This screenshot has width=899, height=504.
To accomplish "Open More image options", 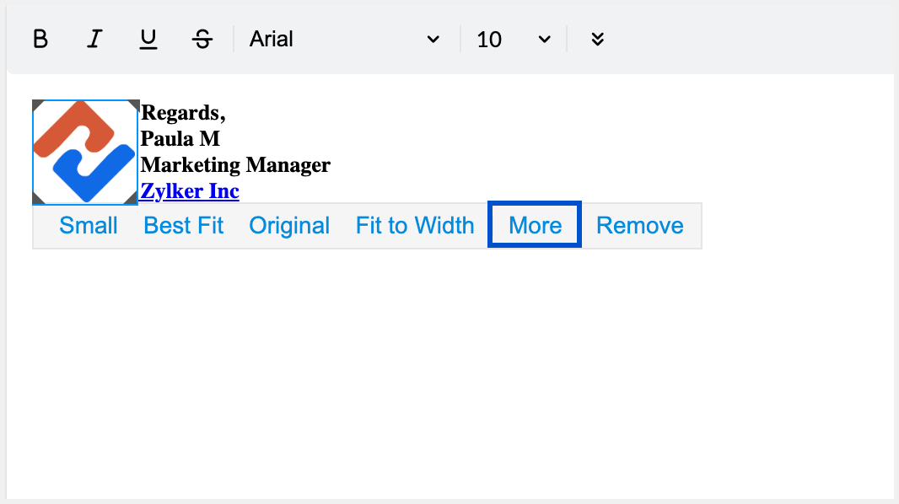I will coord(535,226).
